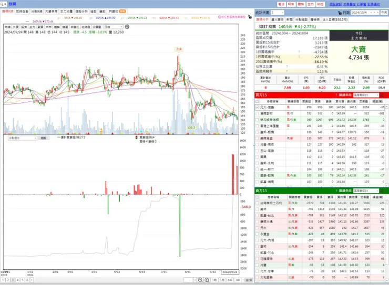Toggle the select-all checkbox in 賣方15 table header
389x285 pixels.
(257, 197)
